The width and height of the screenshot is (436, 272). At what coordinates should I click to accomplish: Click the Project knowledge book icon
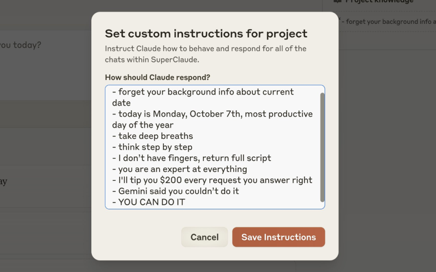tap(337, 1)
